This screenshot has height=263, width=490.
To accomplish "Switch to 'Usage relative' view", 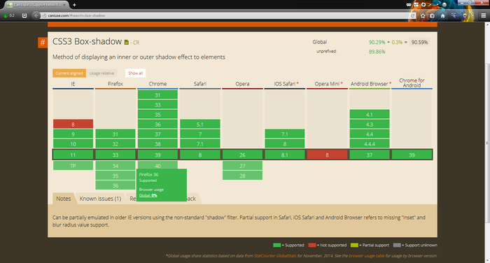I will [101, 73].
